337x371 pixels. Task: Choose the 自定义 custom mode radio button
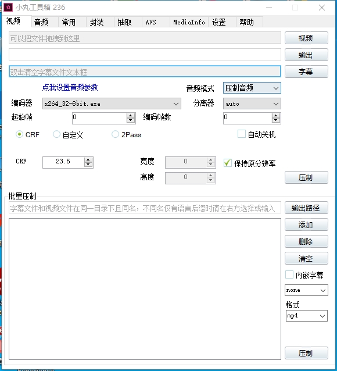pyautogui.click(x=56, y=134)
